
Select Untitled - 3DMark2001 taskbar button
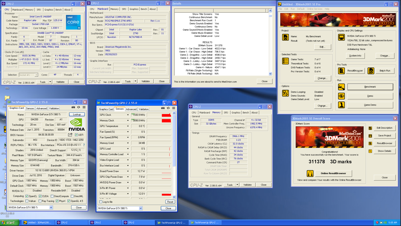click(x=38, y=222)
